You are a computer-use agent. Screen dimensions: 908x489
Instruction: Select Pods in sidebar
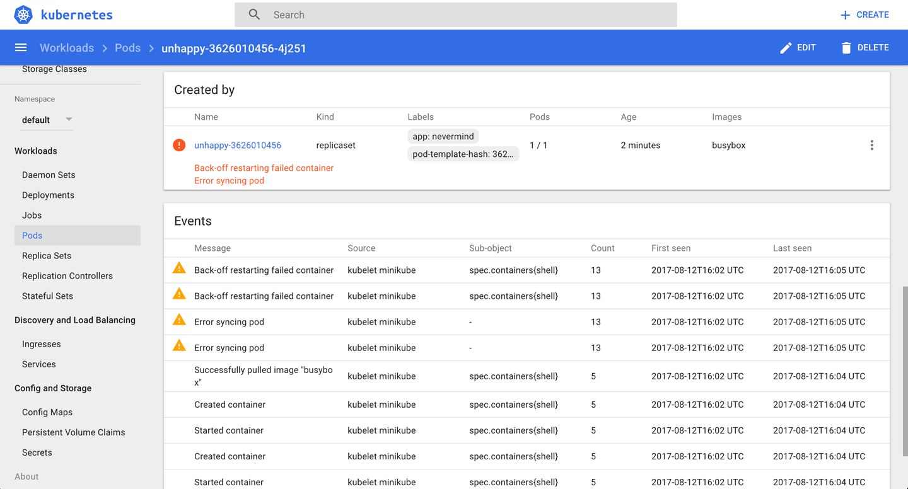tap(78, 235)
